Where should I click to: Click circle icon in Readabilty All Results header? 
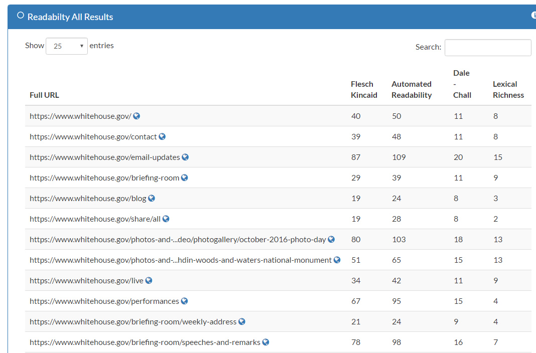tap(21, 16)
